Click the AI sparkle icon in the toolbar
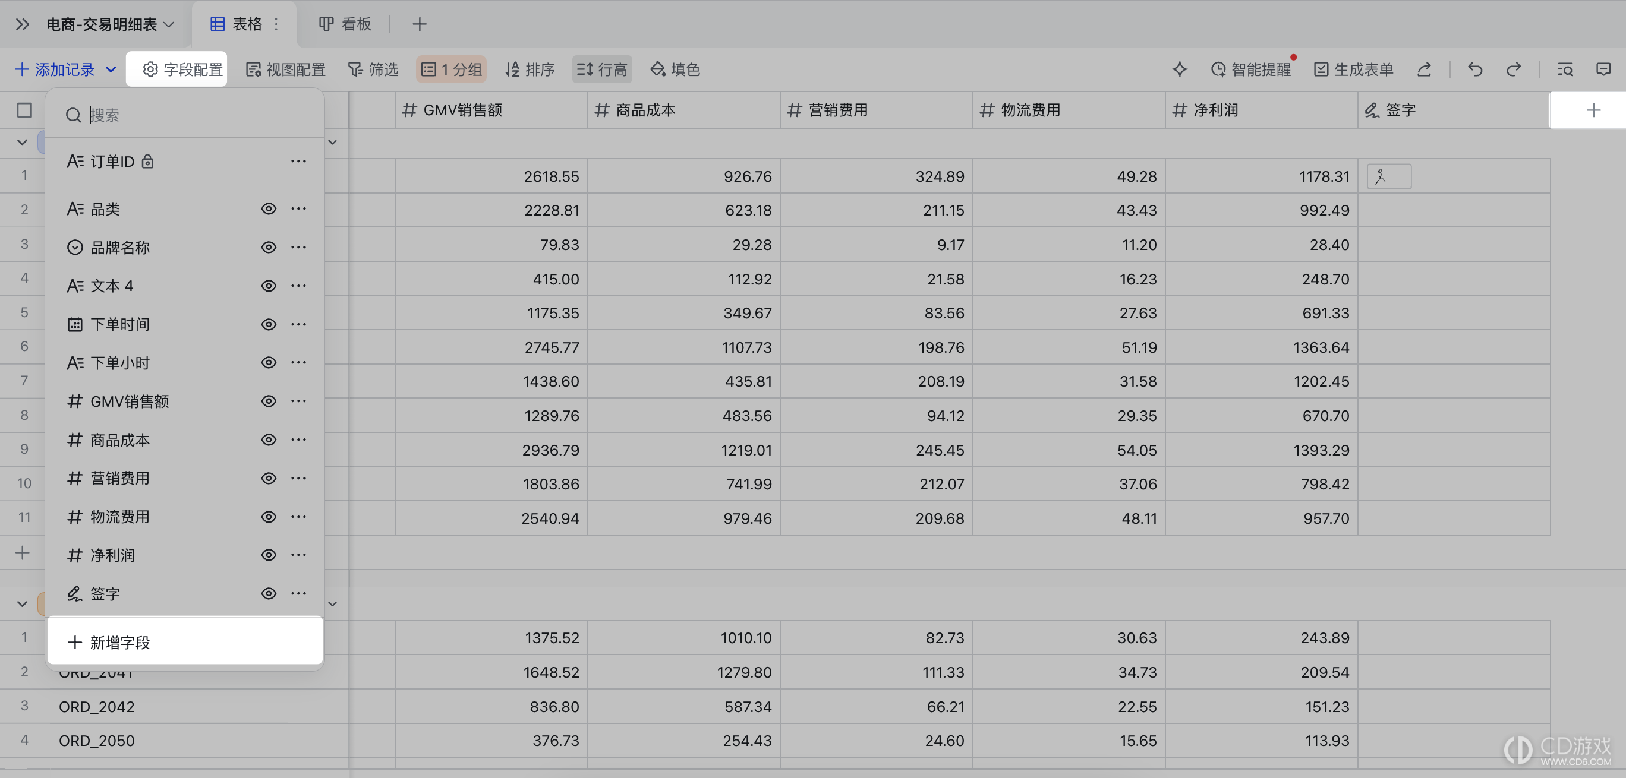 point(1179,69)
